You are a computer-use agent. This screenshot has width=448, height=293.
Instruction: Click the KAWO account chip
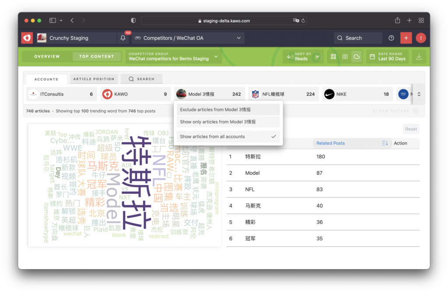(x=136, y=94)
